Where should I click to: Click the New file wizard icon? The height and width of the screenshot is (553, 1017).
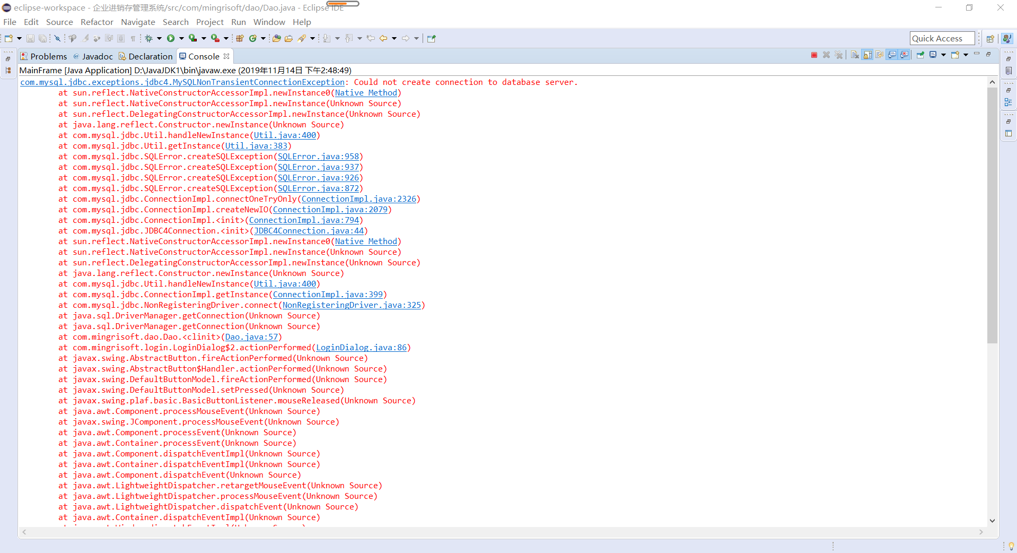8,38
